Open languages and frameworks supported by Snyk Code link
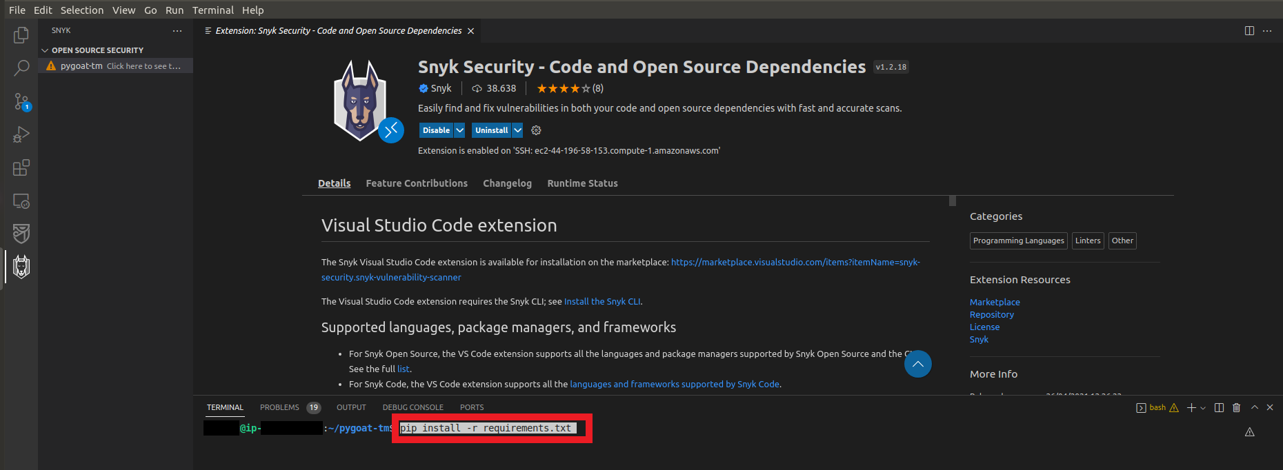This screenshot has width=1283, height=470. [675, 385]
